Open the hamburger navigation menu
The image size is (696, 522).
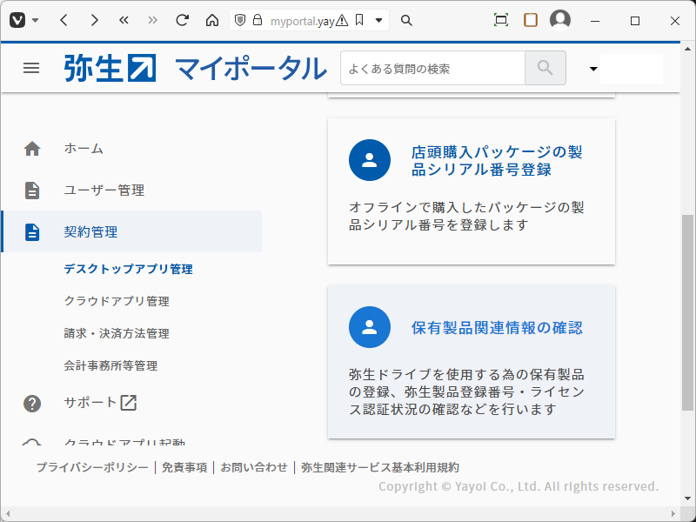pyautogui.click(x=31, y=68)
